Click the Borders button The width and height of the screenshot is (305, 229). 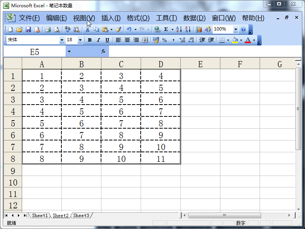(x=222, y=40)
